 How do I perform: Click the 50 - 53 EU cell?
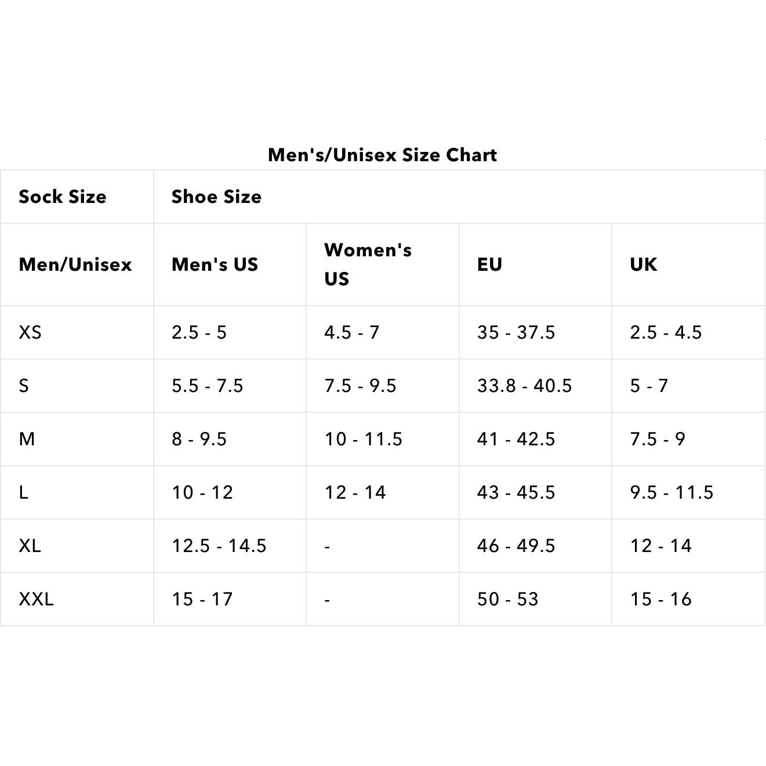tap(507, 599)
